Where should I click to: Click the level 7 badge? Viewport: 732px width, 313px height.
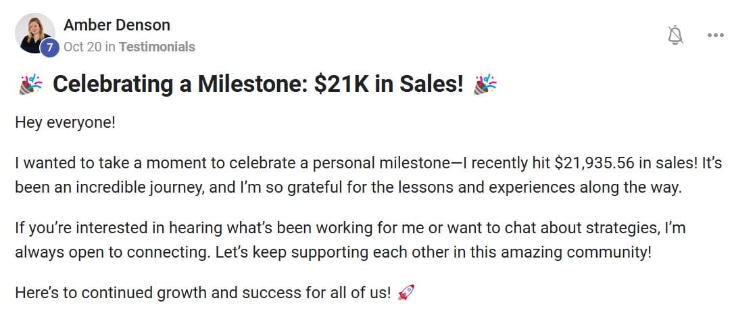pyautogui.click(x=49, y=47)
